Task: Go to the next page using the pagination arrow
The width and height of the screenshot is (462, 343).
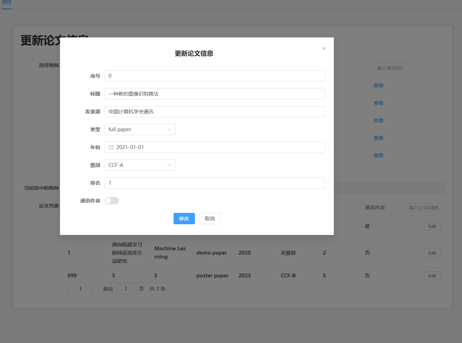Action: click(92, 289)
